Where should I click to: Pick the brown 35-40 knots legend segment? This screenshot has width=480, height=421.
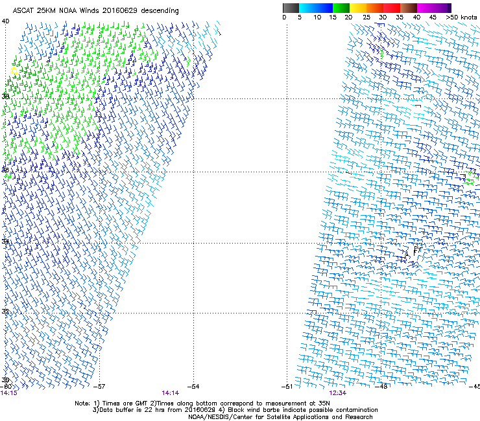pyautogui.click(x=409, y=8)
